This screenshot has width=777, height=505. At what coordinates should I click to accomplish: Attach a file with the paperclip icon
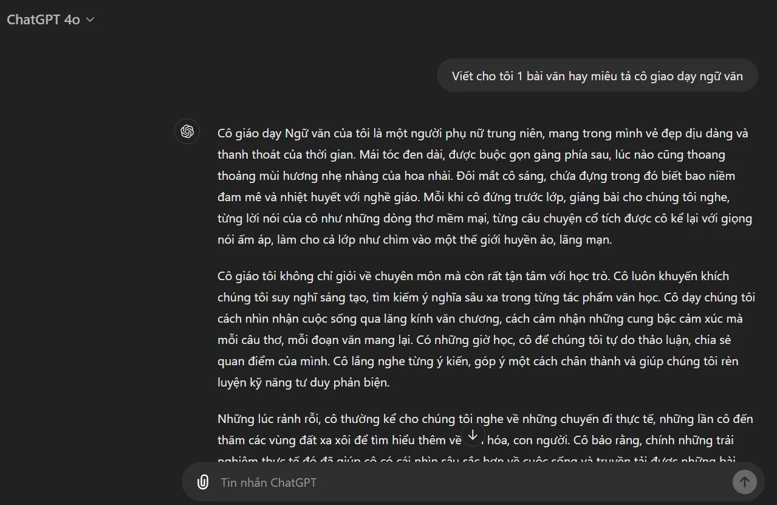coord(203,483)
